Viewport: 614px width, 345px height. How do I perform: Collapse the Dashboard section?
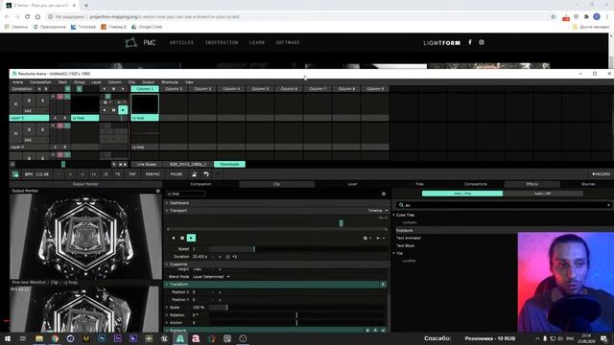pos(167,203)
